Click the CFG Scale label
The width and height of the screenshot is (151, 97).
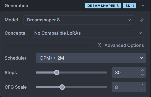point(16,87)
